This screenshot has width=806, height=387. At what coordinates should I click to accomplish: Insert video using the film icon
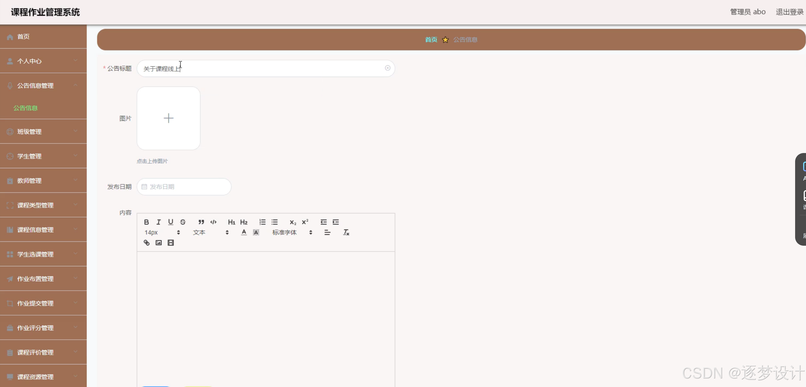pos(171,243)
